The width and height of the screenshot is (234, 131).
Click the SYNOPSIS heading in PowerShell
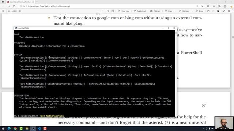(19, 43)
